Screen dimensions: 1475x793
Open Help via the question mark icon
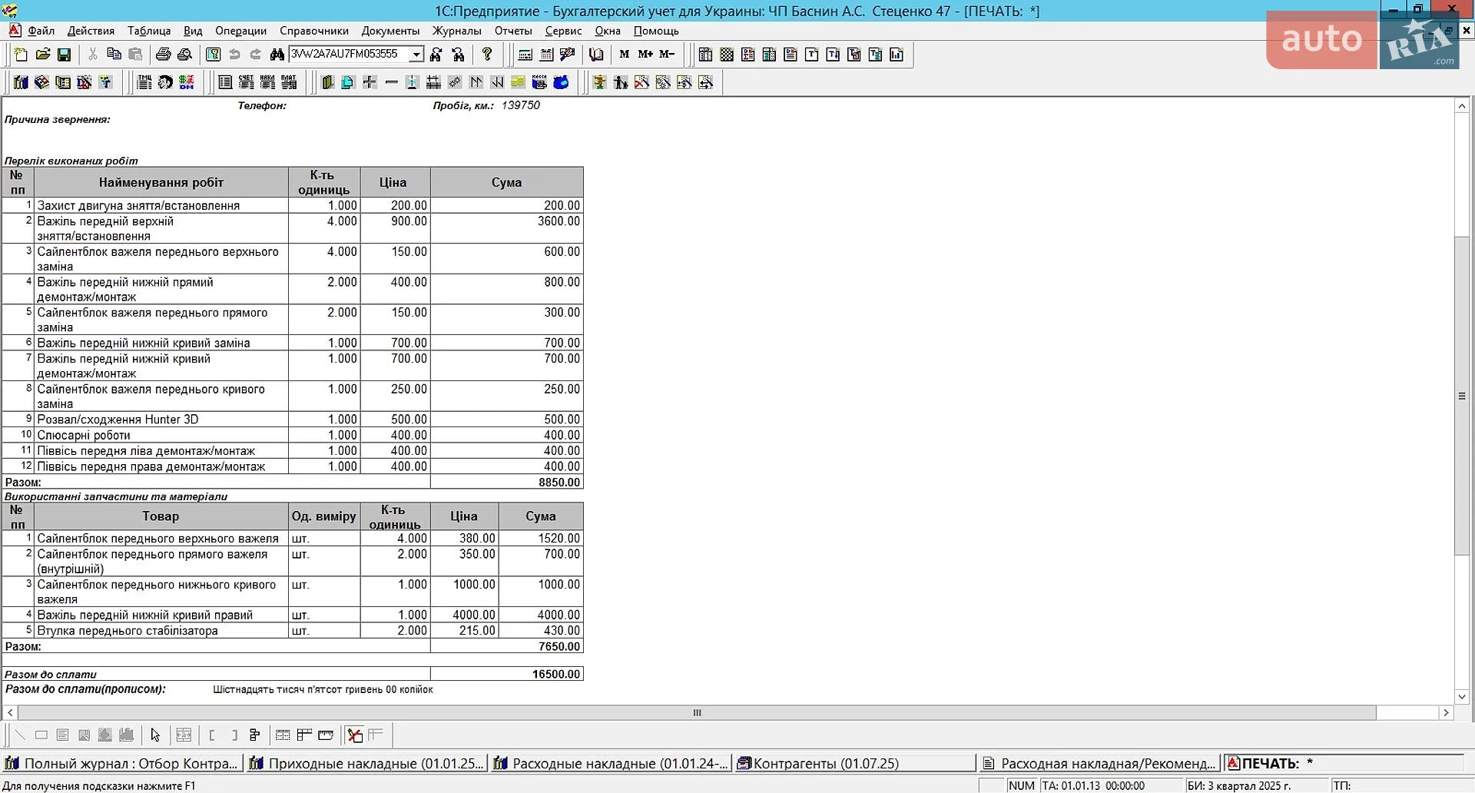pyautogui.click(x=487, y=55)
